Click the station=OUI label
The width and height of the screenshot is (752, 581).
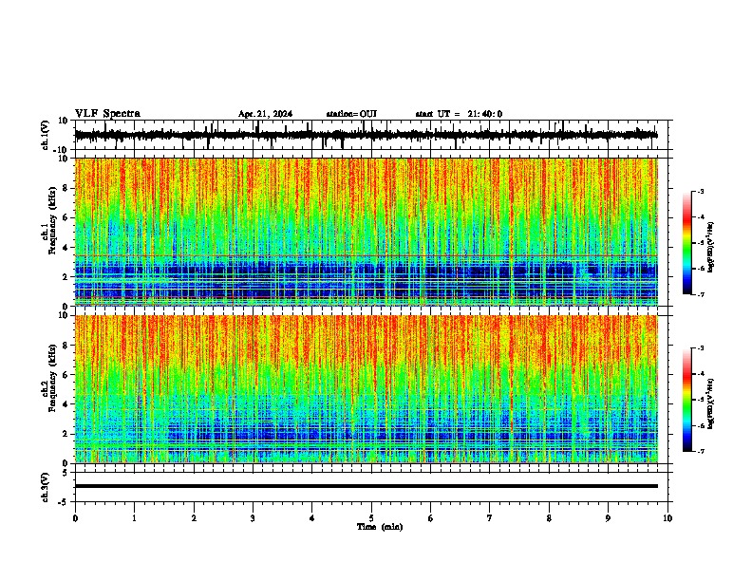coord(351,114)
